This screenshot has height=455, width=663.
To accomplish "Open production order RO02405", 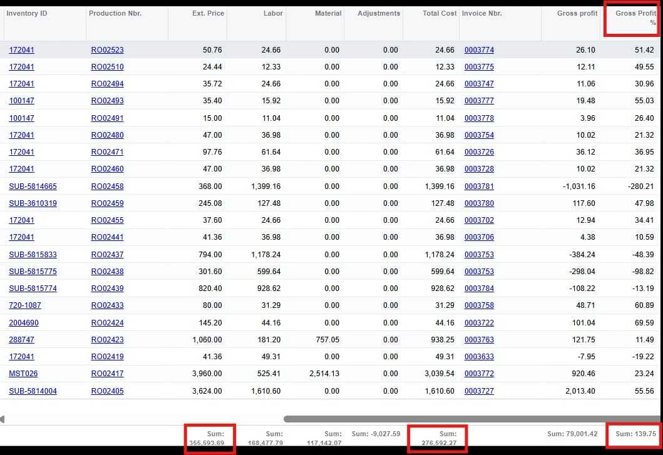I will [108, 391].
